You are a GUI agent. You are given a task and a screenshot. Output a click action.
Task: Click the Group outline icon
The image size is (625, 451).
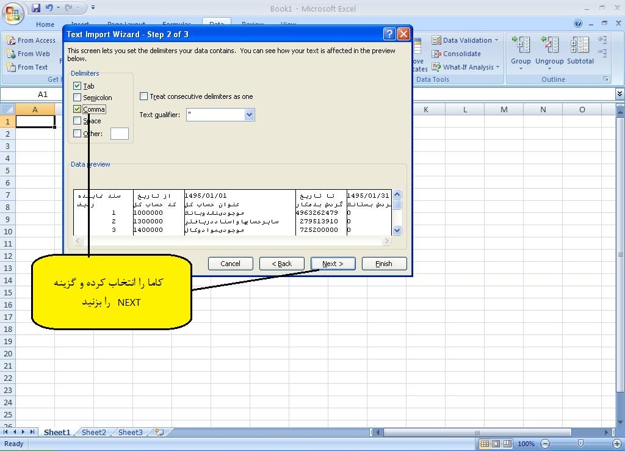(x=521, y=46)
